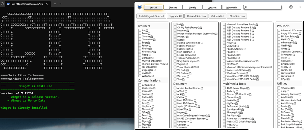
Task: Click the magnifier icon in search box
Action: tap(246, 7)
